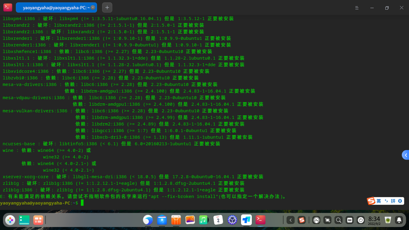Collapse the system tray with the chevron
Screen dimensions: 409x230
290,220
